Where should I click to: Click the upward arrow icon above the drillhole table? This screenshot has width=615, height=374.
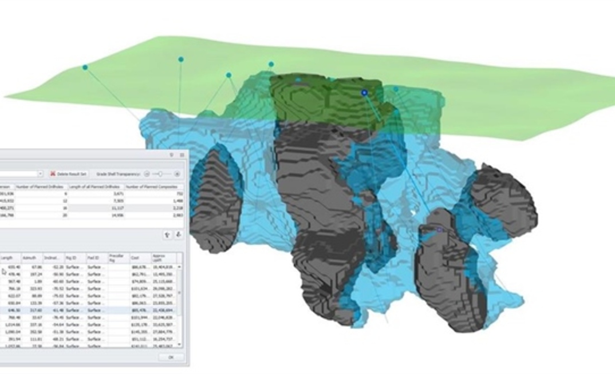(167, 235)
